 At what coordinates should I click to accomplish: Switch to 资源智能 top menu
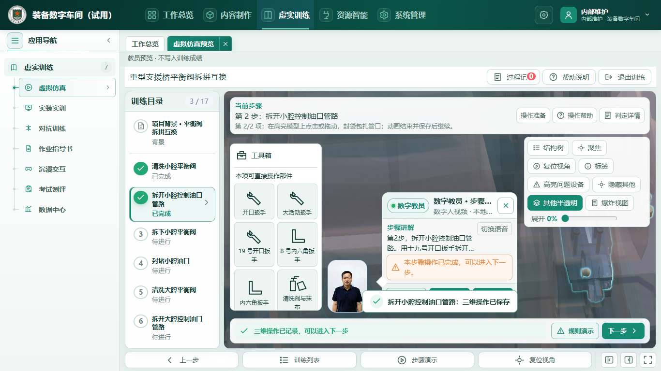[346, 15]
